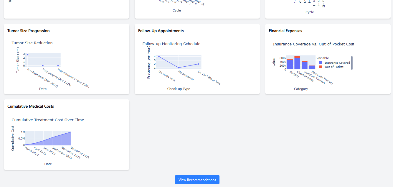Toggle Insurance Covered legend entry

[x=335, y=63]
